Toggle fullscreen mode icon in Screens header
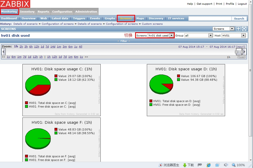253x168 pixels. [x=244, y=29]
